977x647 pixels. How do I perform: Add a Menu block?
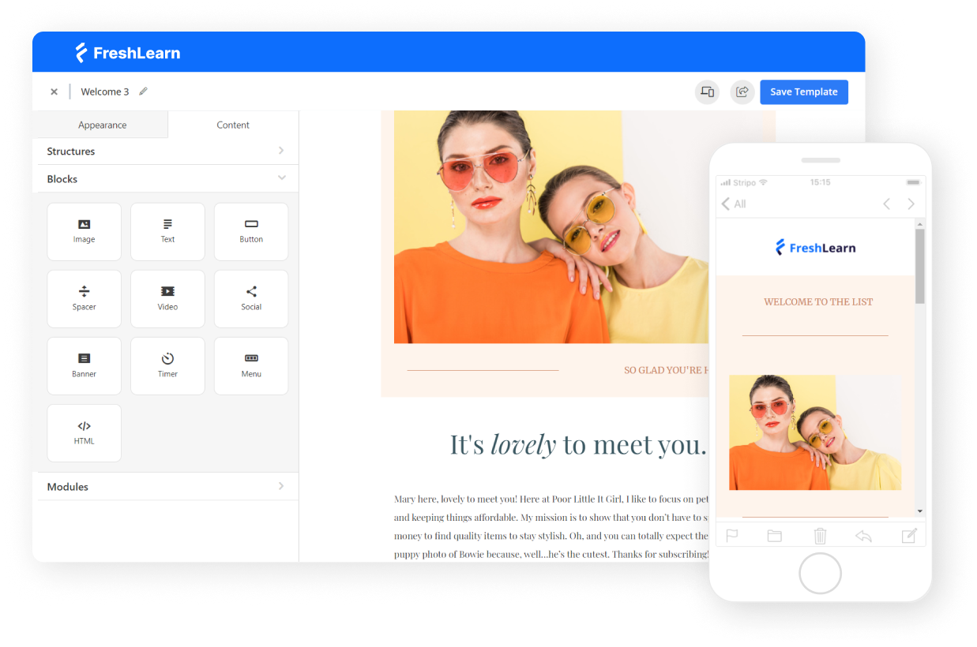(x=251, y=366)
